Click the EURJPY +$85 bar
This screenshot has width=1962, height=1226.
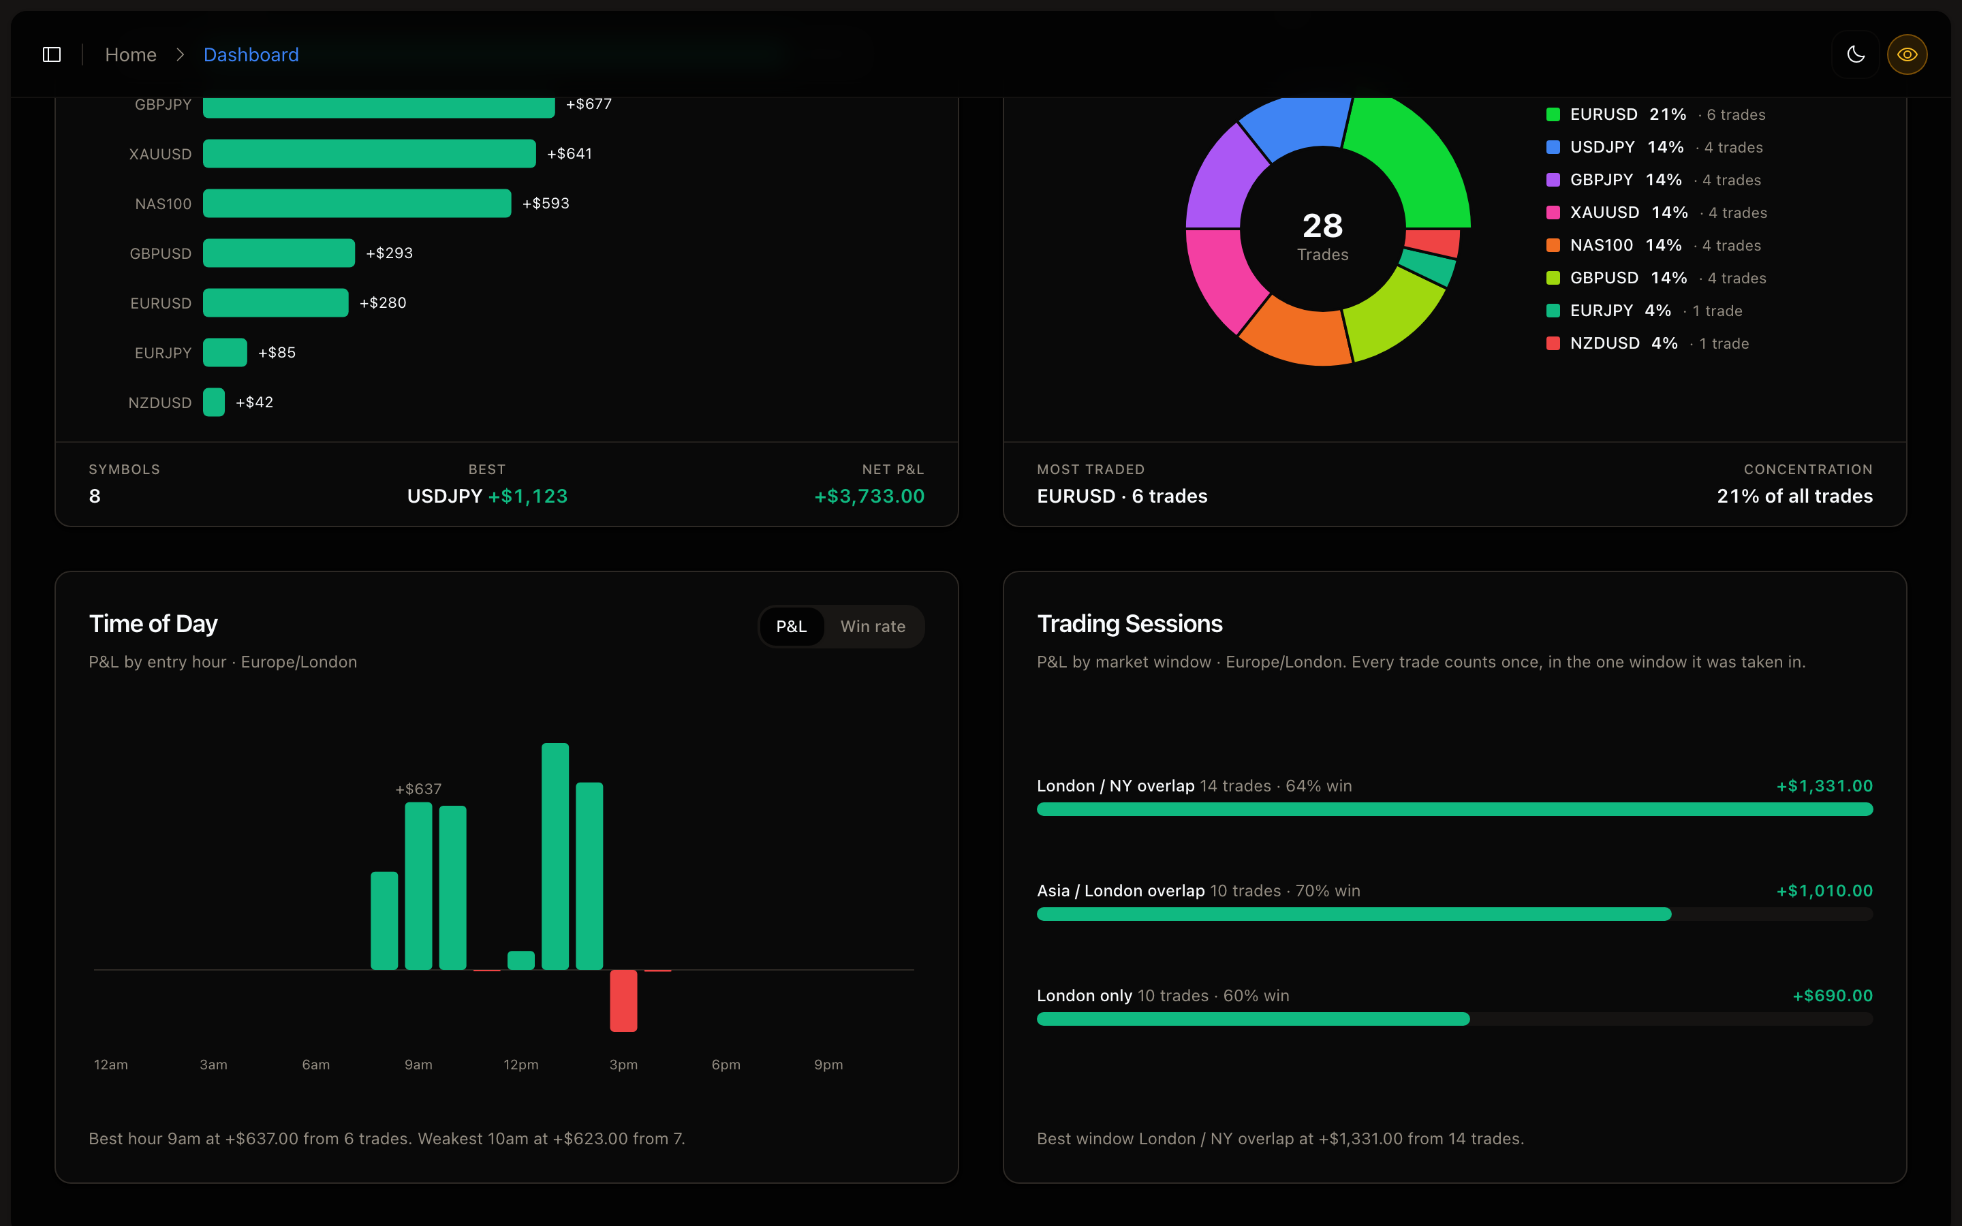tap(225, 352)
